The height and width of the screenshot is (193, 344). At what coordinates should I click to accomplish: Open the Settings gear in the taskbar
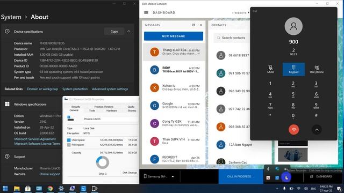[x=61, y=188]
